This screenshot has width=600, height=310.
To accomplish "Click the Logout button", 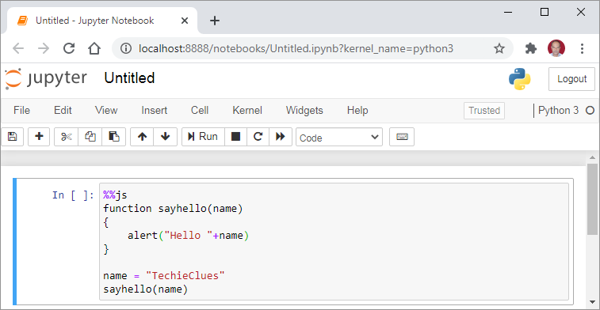I will [571, 79].
